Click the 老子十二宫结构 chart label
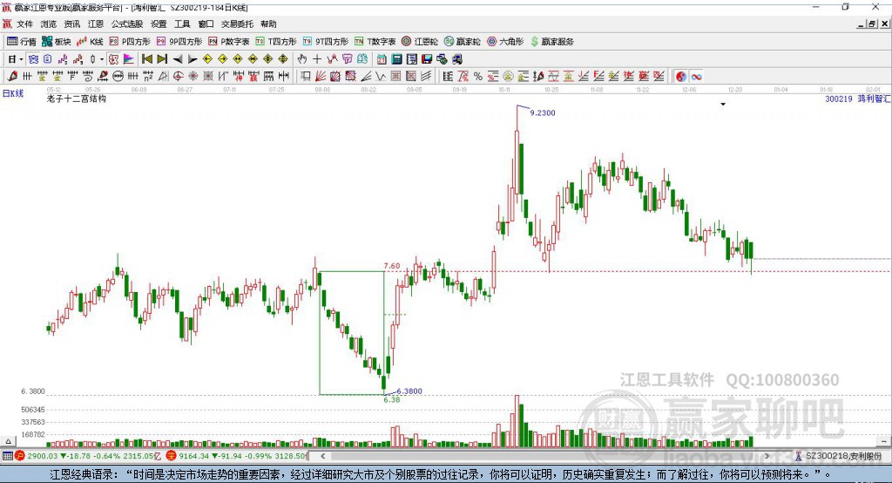The image size is (892, 483). click(77, 99)
